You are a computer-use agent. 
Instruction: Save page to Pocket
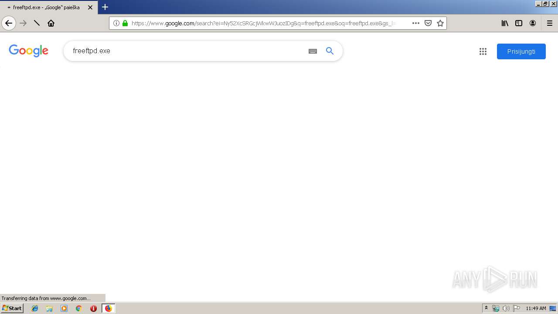(428, 23)
